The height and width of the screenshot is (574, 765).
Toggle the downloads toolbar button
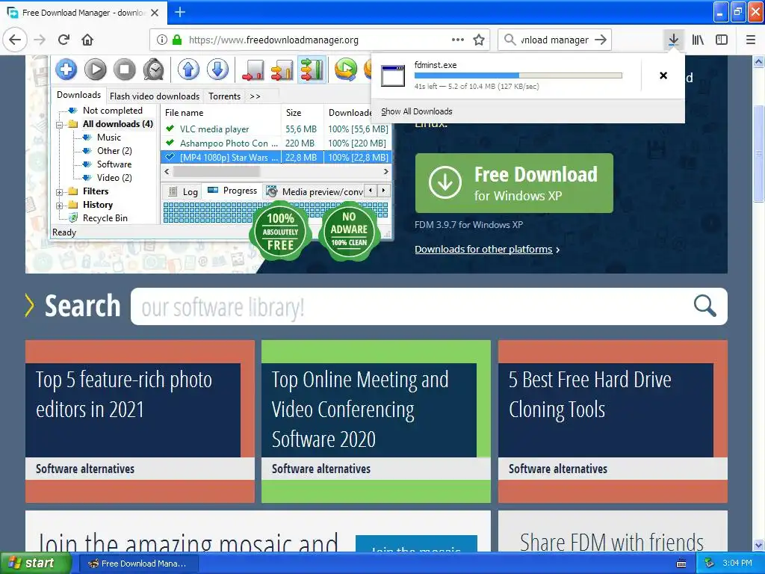[x=673, y=40]
